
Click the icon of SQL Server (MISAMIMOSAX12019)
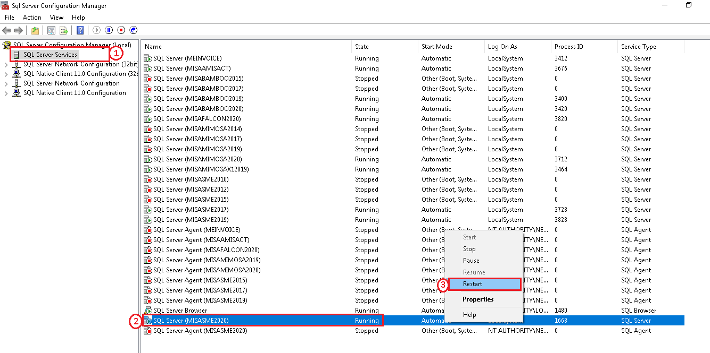point(148,169)
